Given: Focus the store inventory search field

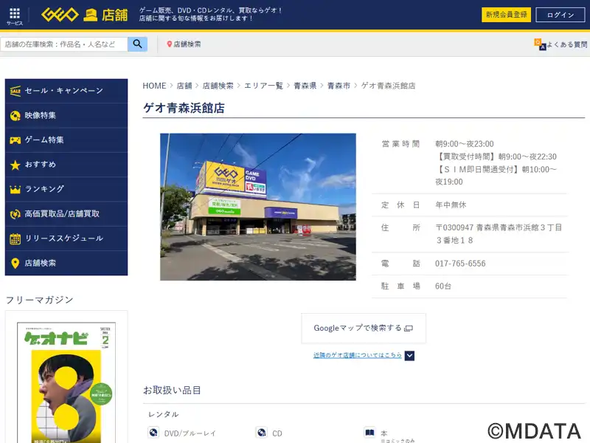Looking at the screenshot, I should click(64, 44).
